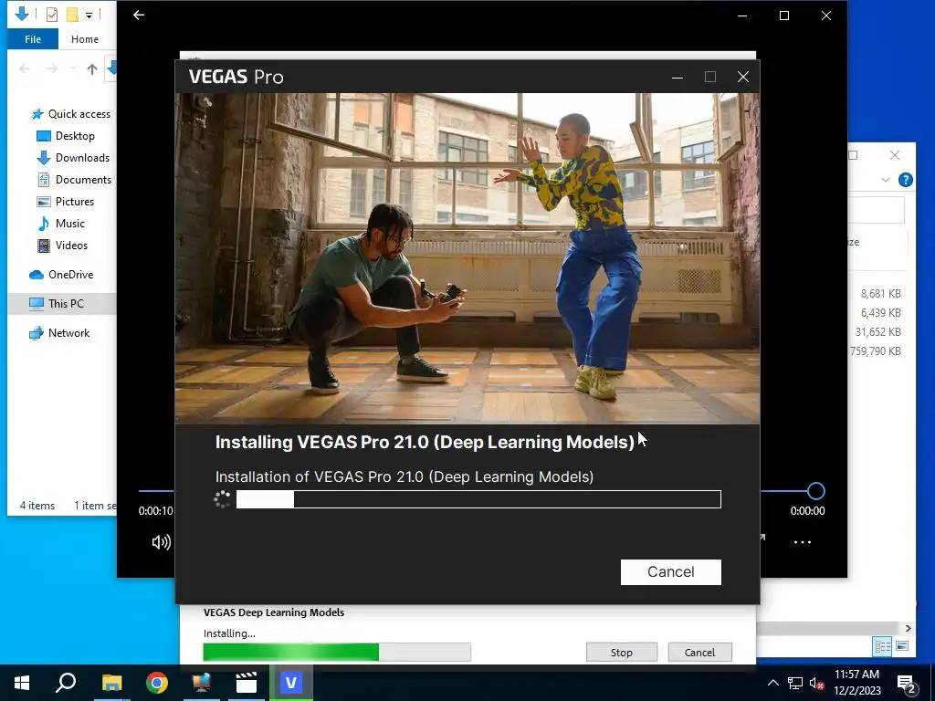Open the video player more options ellipsis
The width and height of the screenshot is (935, 701).
[x=802, y=542]
